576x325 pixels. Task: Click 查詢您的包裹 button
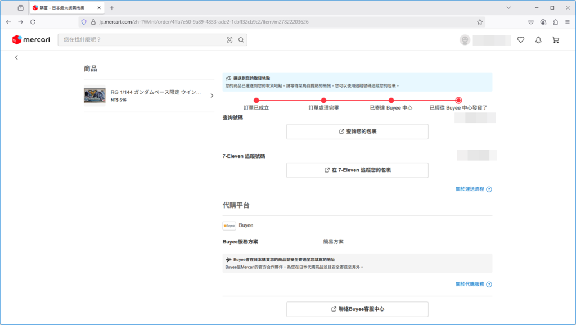tap(357, 132)
